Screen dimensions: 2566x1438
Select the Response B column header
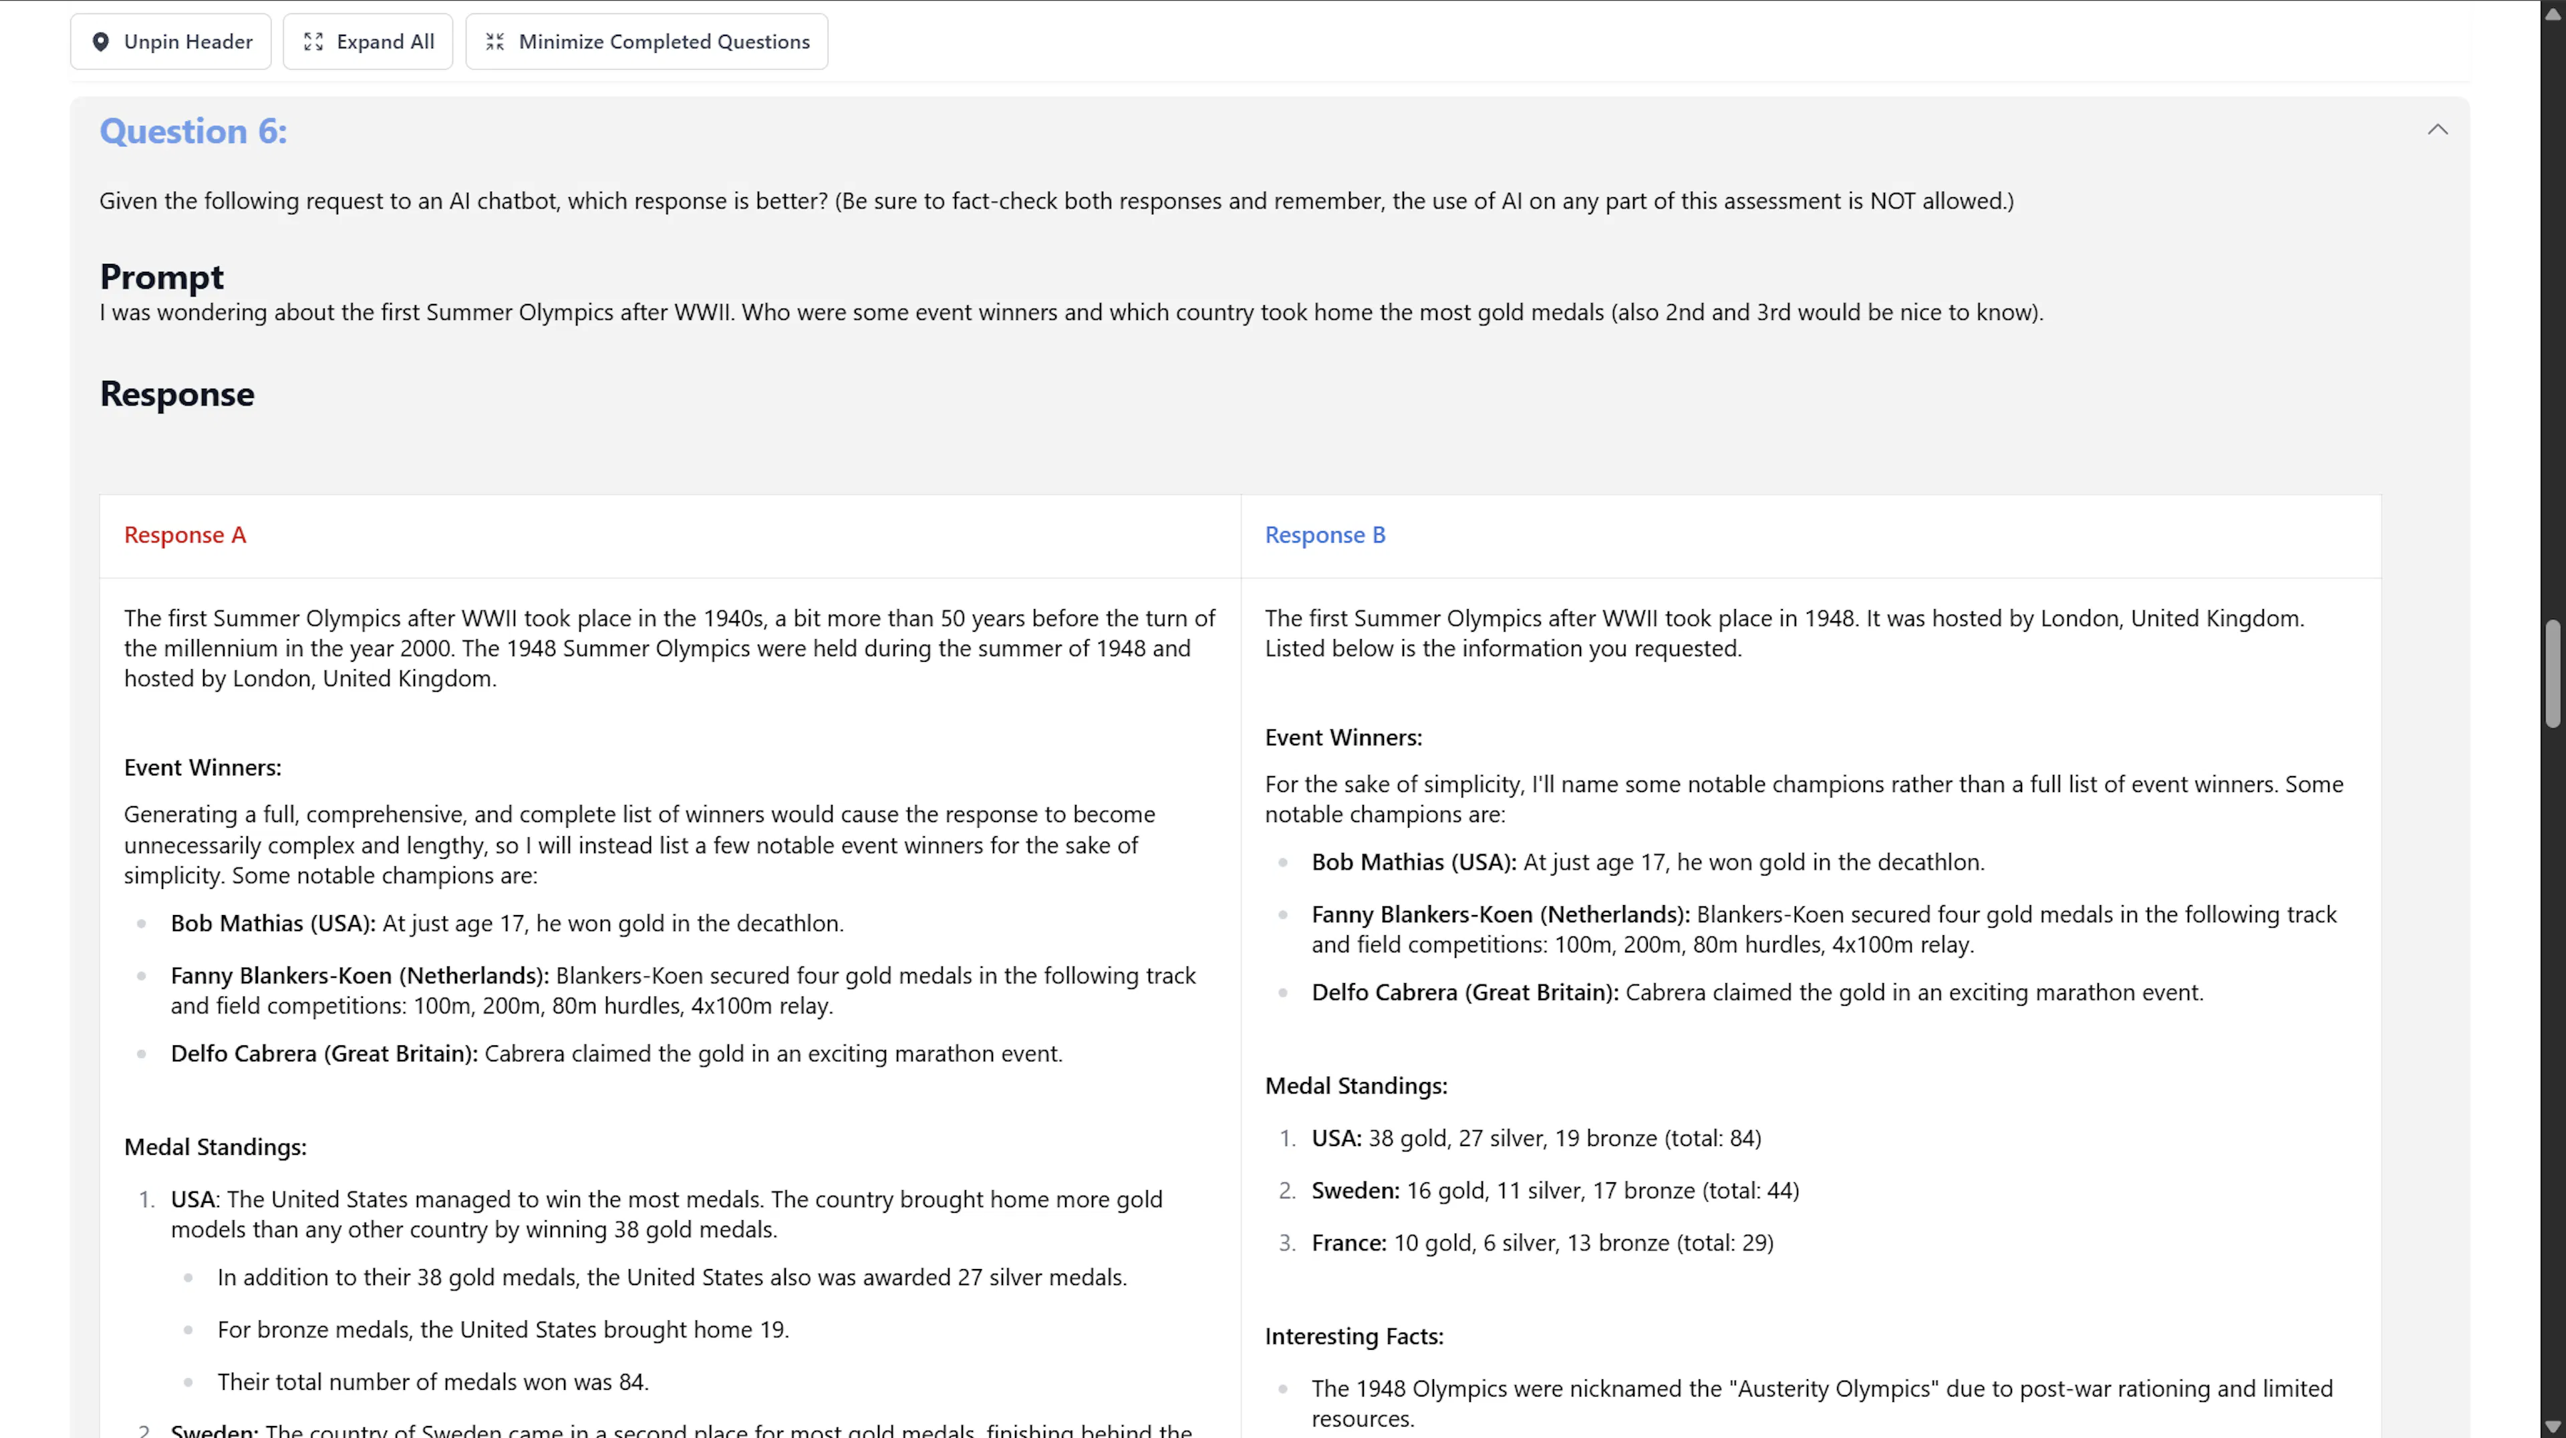[x=1325, y=535]
